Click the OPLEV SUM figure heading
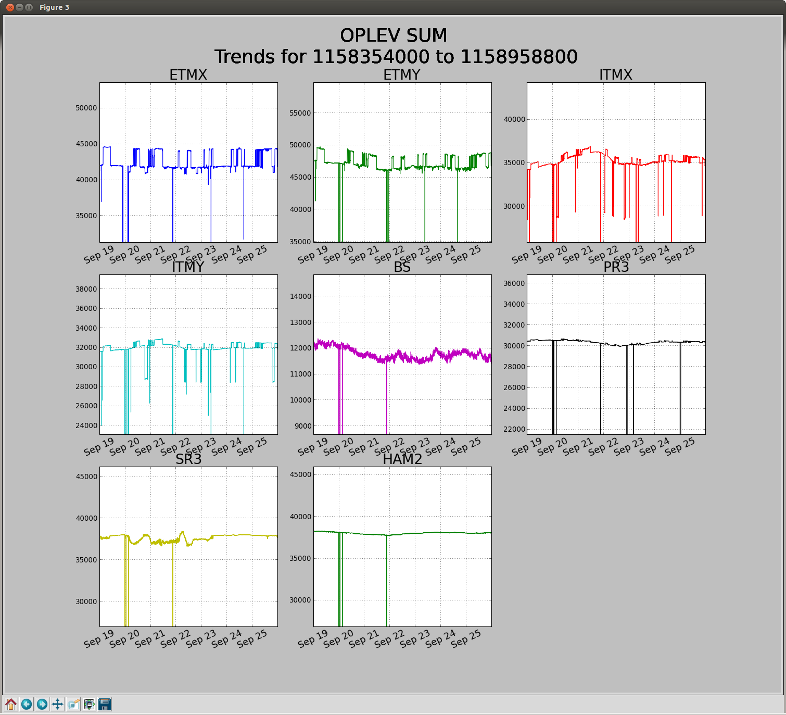The image size is (786, 715). (x=394, y=35)
